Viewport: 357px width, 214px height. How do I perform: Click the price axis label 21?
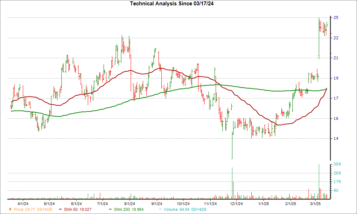coord(336,58)
